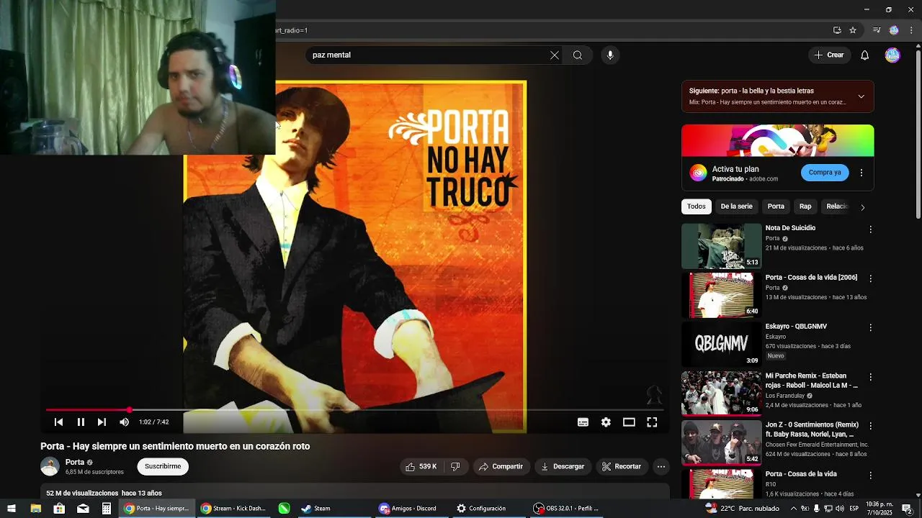This screenshot has width=922, height=518.
Task: Switch to theater mode view
Action: tap(629, 422)
